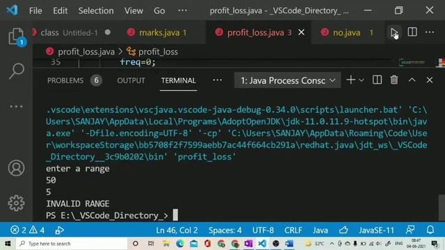
Task: Open the Selection menu
Action: (96, 11)
